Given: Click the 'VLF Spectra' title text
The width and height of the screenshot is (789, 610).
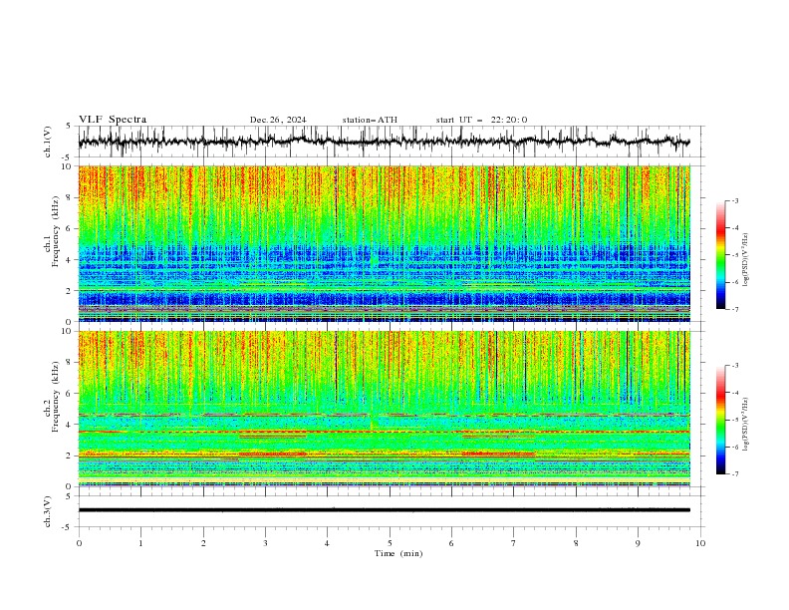Looking at the screenshot, I should pos(113,120).
